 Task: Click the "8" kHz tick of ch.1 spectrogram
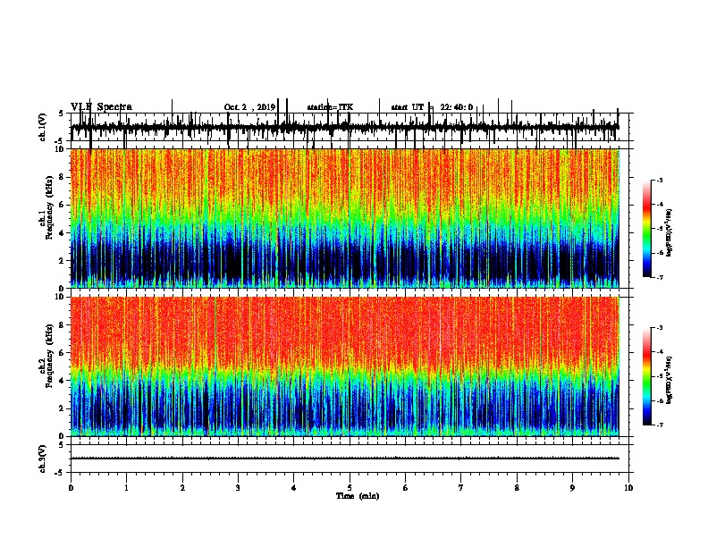click(x=62, y=177)
